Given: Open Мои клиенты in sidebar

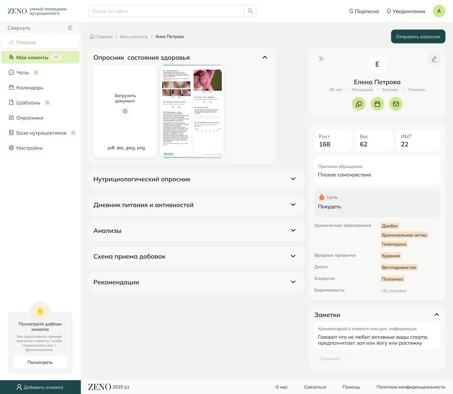Looking at the screenshot, I should [x=40, y=57].
